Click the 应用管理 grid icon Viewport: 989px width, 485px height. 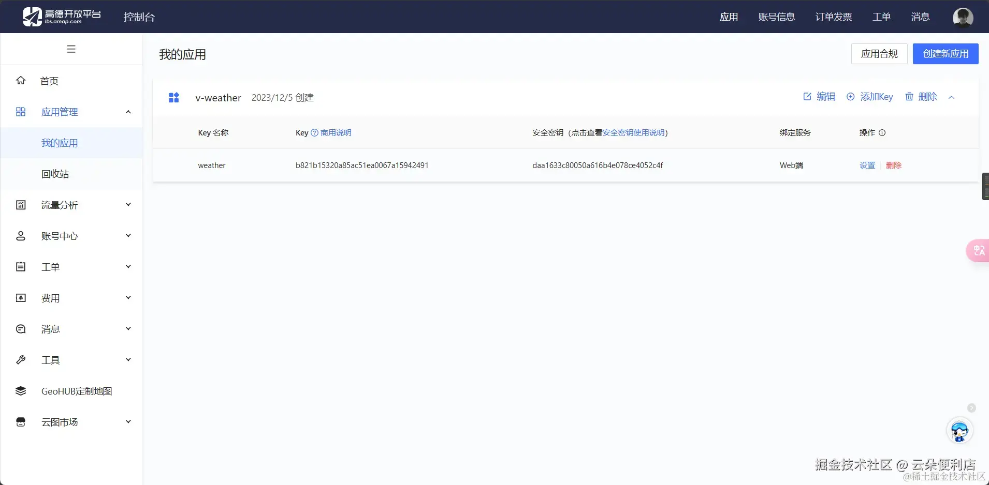click(21, 112)
